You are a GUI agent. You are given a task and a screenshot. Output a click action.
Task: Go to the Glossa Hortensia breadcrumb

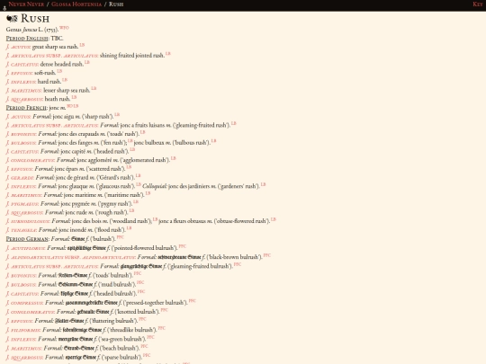coord(76,4)
